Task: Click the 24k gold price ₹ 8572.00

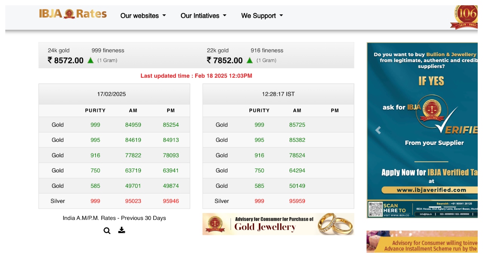Action: (66, 60)
